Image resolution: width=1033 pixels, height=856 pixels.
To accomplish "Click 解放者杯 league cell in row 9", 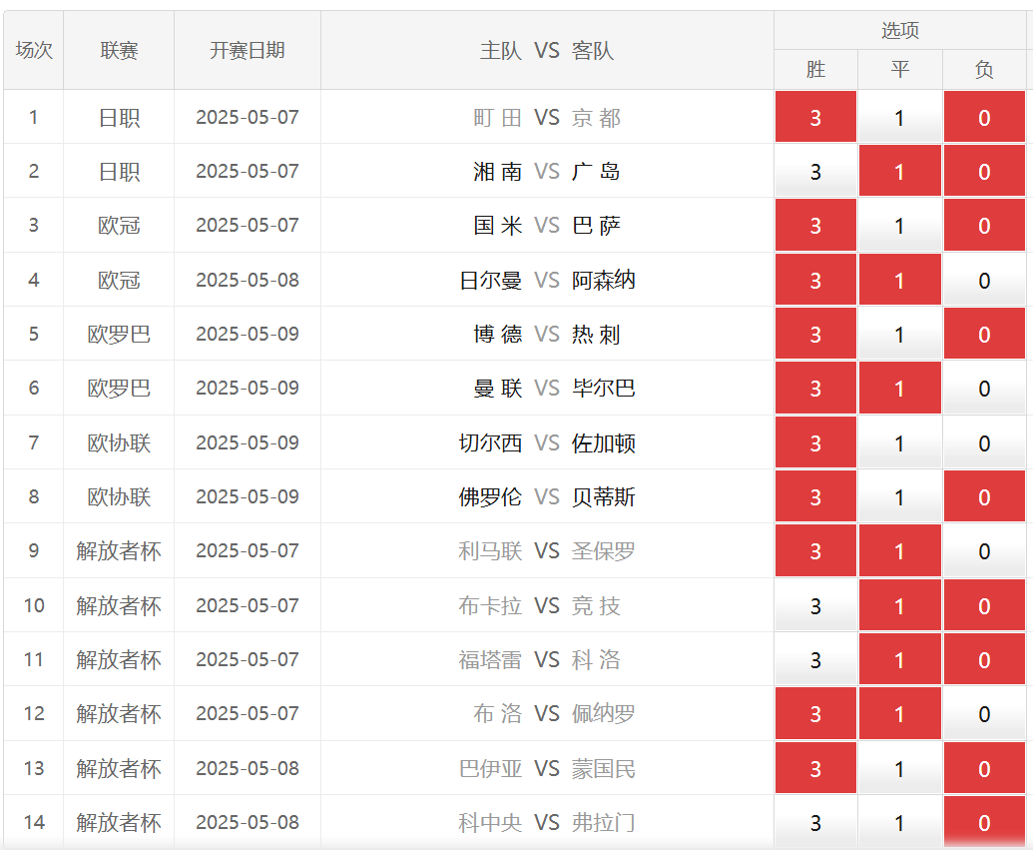I will click(119, 551).
